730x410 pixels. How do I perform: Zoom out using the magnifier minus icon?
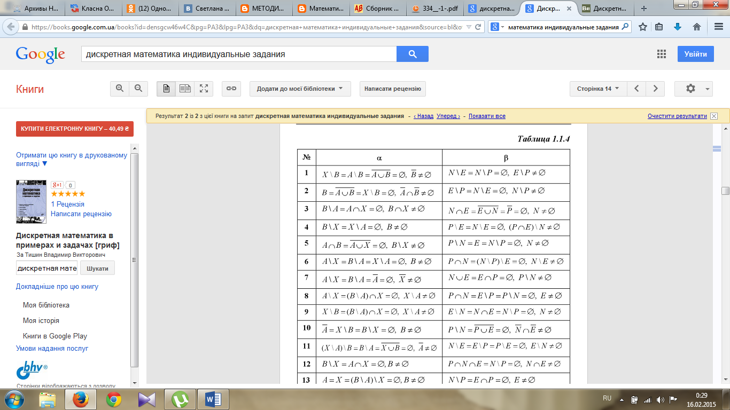pyautogui.click(x=138, y=89)
